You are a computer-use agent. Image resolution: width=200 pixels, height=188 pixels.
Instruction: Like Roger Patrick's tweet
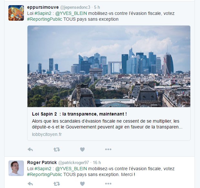82,184
